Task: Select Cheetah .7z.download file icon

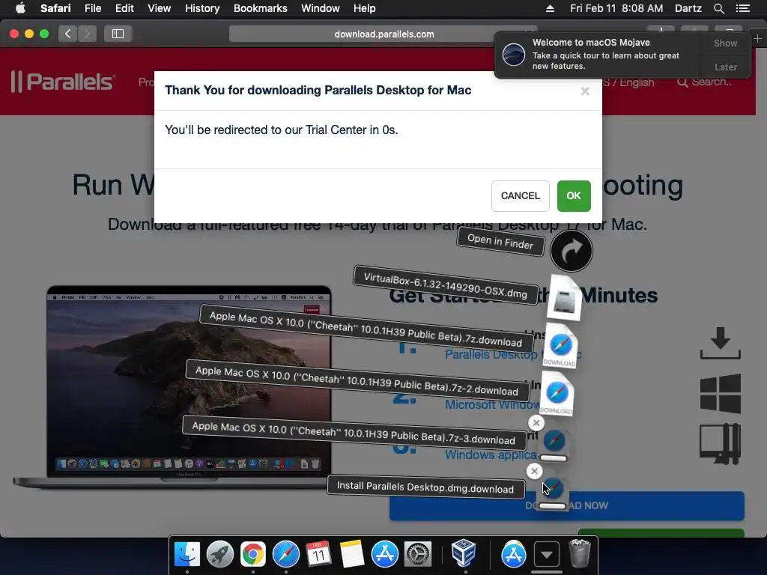Action: coord(560,346)
